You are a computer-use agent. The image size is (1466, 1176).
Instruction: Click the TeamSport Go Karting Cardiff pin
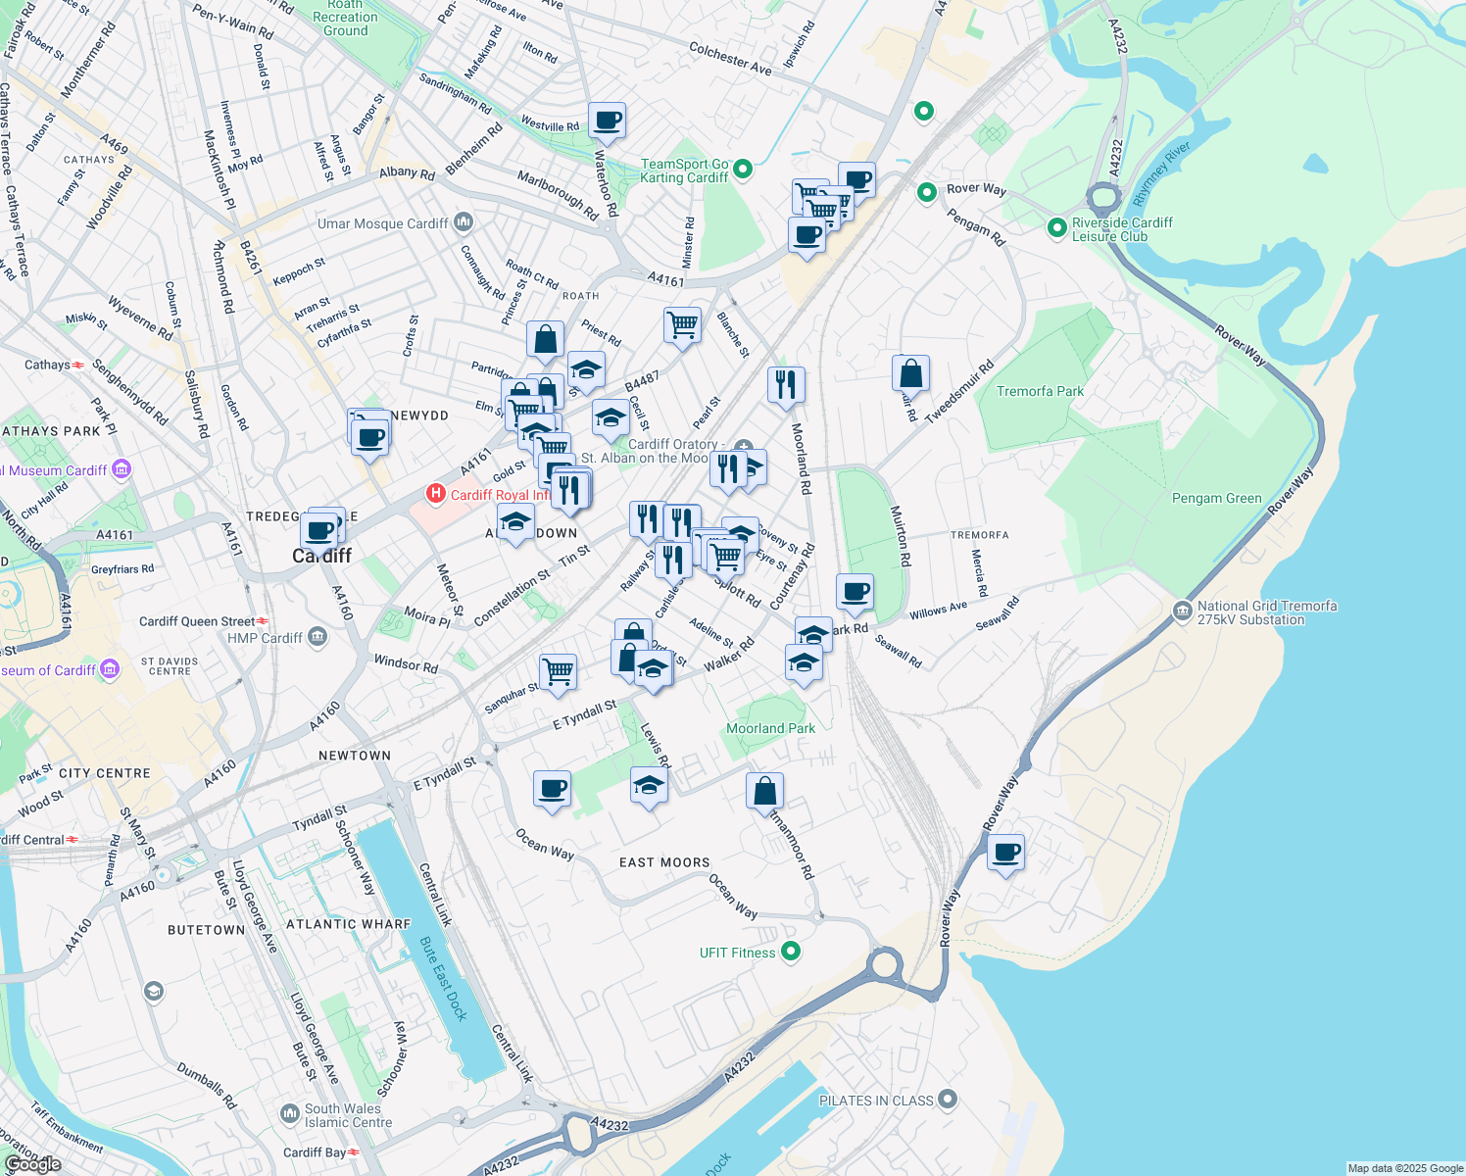[x=743, y=170]
